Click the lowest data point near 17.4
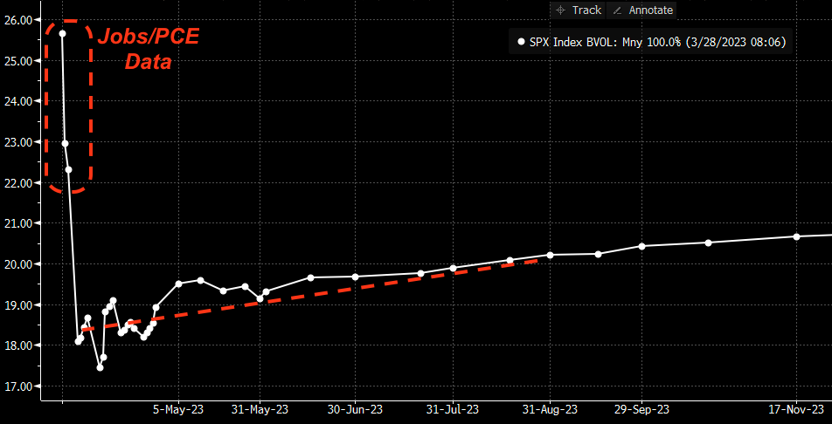Screen dimensions: 832x424 (x=100, y=367)
